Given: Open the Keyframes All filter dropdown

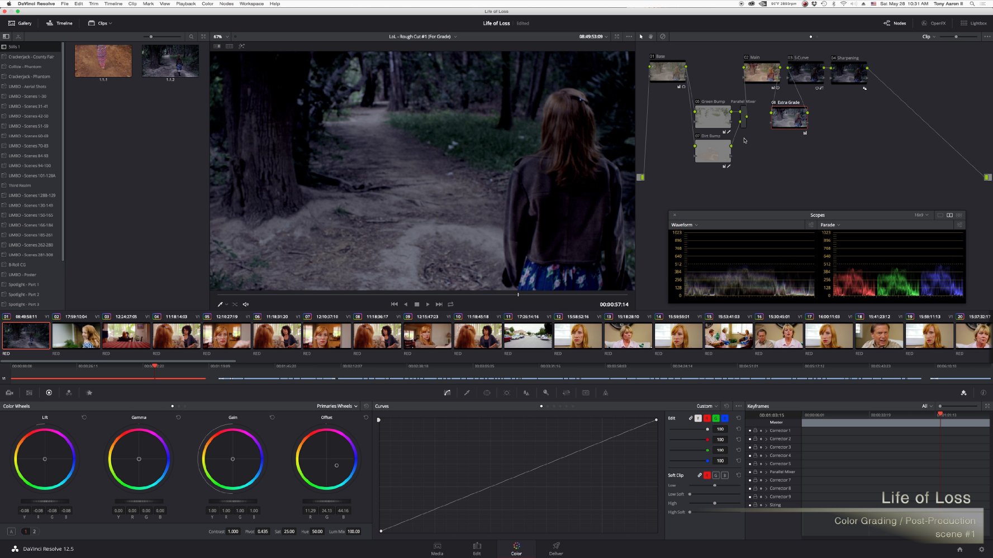Looking at the screenshot, I should [927, 406].
